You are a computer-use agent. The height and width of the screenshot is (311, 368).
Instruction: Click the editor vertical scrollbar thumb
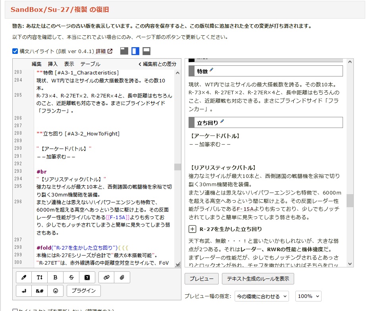pyautogui.click(x=178, y=167)
